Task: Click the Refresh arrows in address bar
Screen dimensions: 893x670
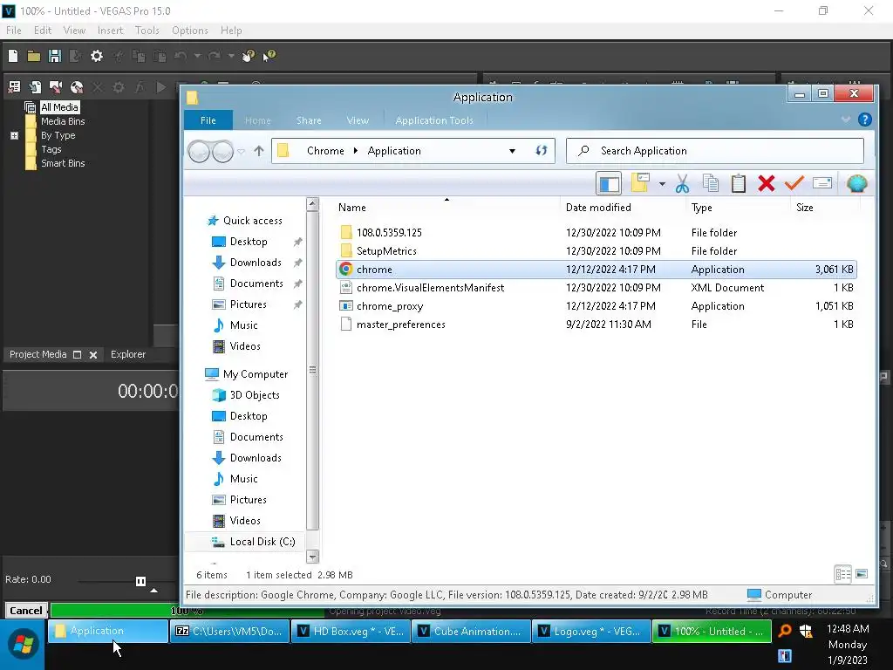Action: point(541,150)
